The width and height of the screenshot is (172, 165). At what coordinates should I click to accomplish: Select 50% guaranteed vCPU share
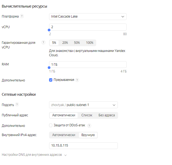point(77,43)
